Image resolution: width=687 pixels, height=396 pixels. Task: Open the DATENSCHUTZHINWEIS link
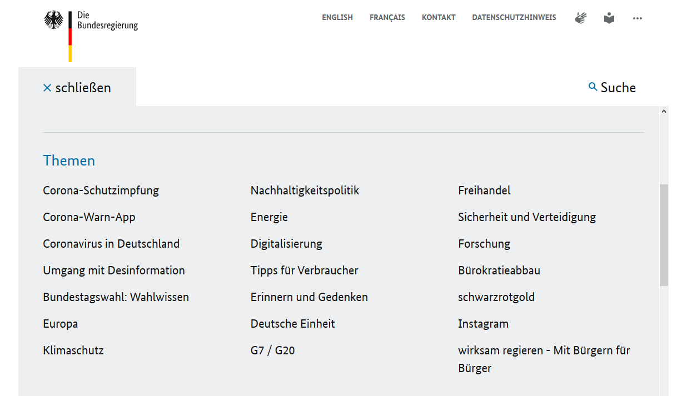514,18
